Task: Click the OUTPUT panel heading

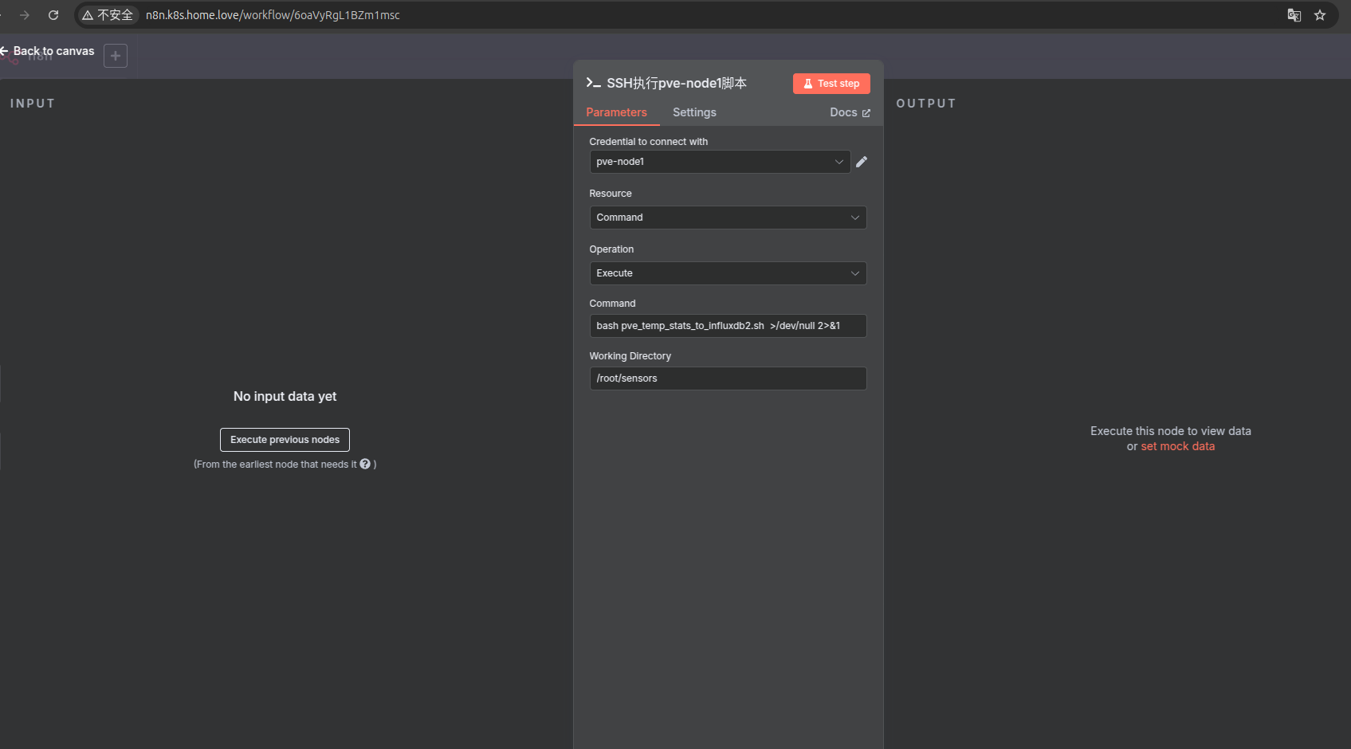Action: (x=926, y=104)
